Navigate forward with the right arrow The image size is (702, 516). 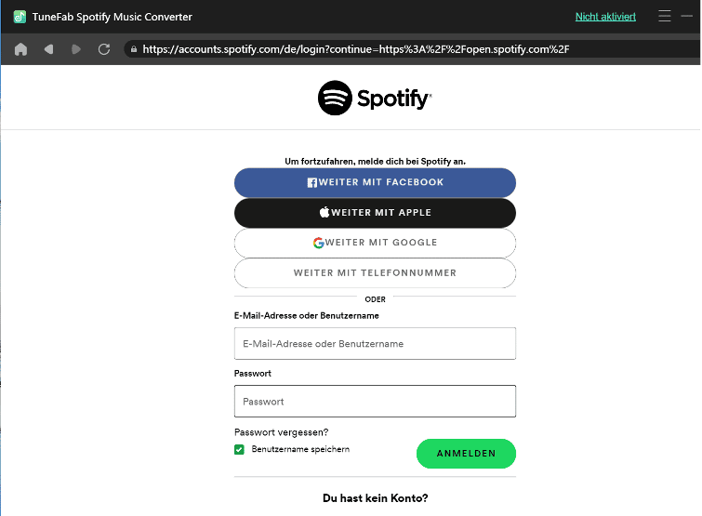pyautogui.click(x=76, y=49)
